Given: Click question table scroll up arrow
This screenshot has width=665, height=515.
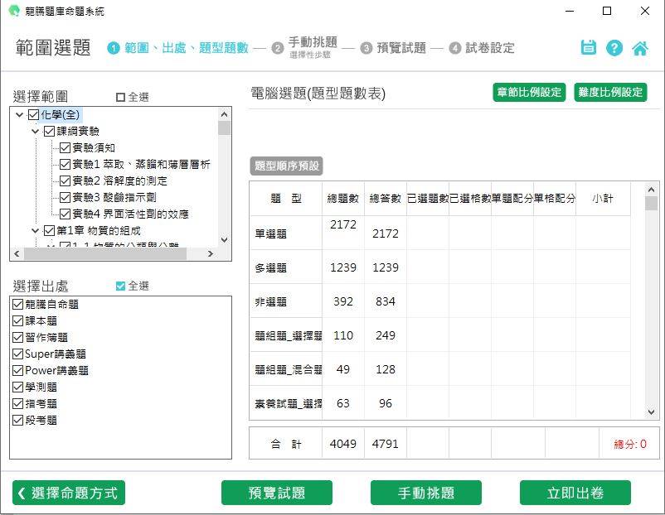Looking at the screenshot, I should pyautogui.click(x=652, y=190).
